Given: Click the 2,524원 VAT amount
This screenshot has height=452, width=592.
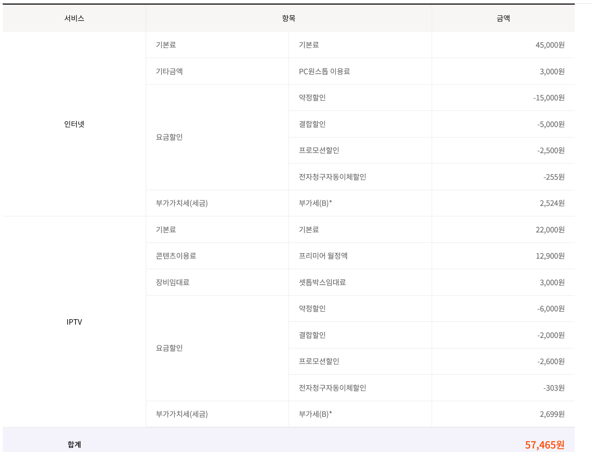Looking at the screenshot, I should [552, 203].
